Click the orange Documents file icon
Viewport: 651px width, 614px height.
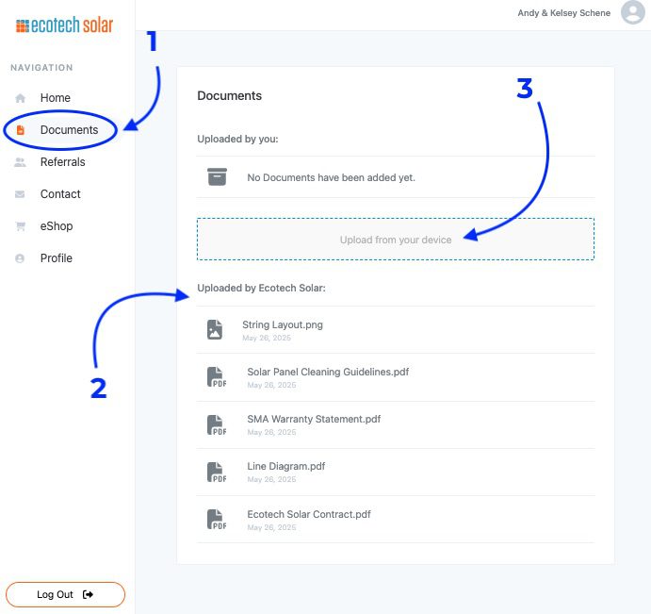pos(20,130)
